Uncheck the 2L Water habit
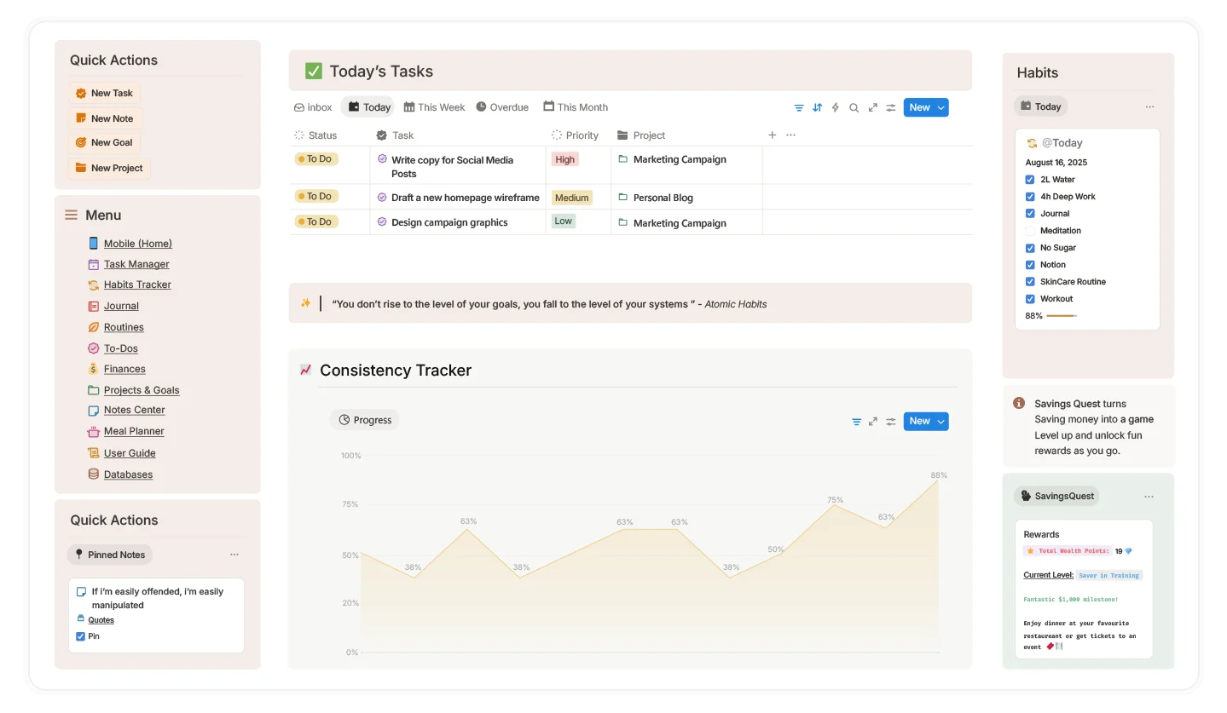The image size is (1227, 713). [1030, 180]
